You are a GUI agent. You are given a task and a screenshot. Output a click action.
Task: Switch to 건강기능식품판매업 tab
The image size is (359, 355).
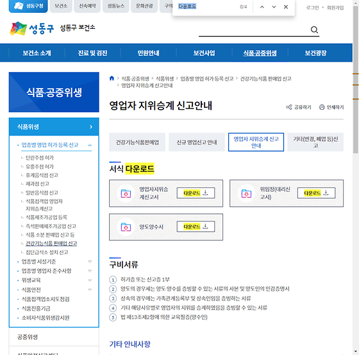click(137, 142)
